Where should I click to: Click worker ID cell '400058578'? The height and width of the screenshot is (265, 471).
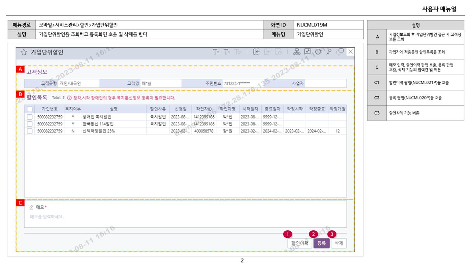coord(204,131)
